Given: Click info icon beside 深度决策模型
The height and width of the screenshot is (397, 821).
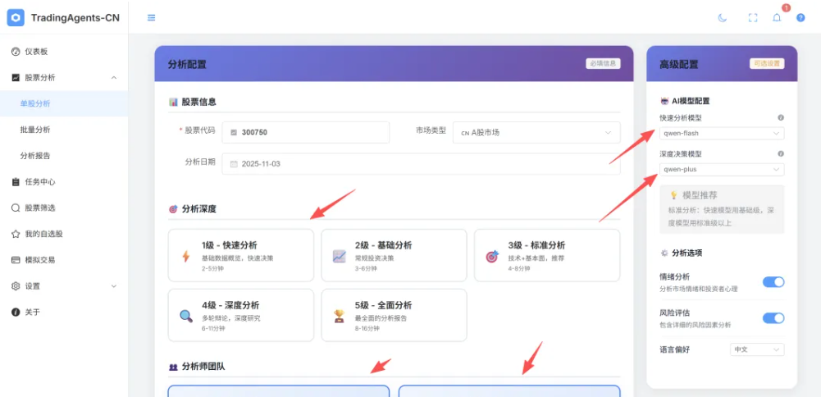Looking at the screenshot, I should [780, 153].
